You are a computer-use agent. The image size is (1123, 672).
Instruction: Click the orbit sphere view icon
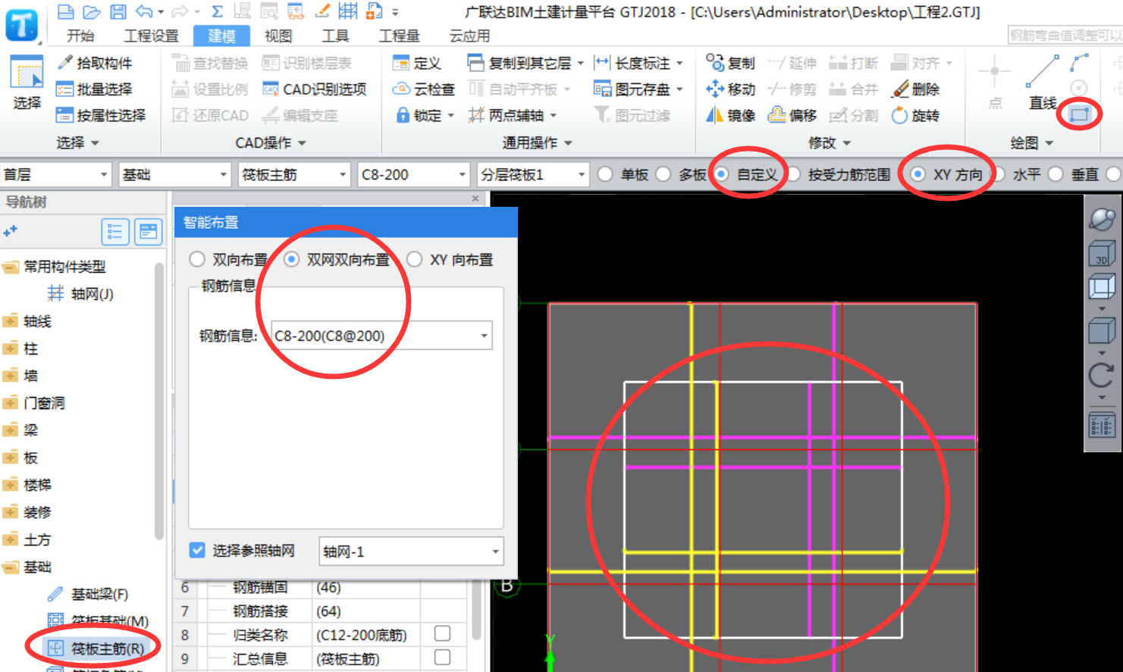tap(1102, 219)
